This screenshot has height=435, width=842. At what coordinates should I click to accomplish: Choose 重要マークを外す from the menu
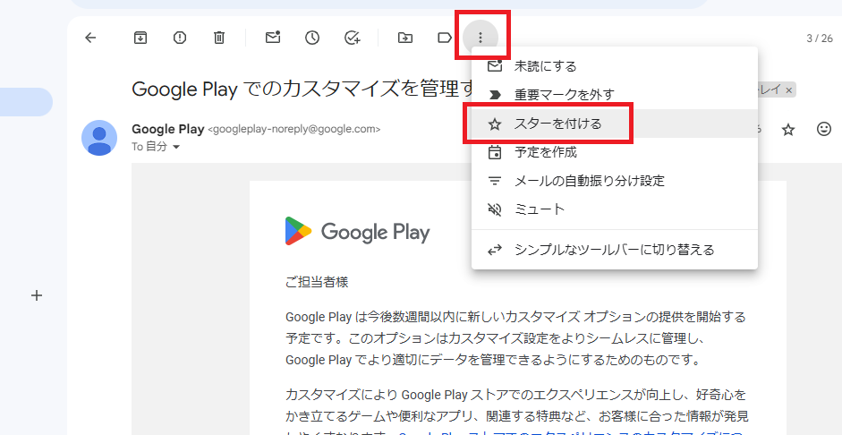pyautogui.click(x=615, y=95)
